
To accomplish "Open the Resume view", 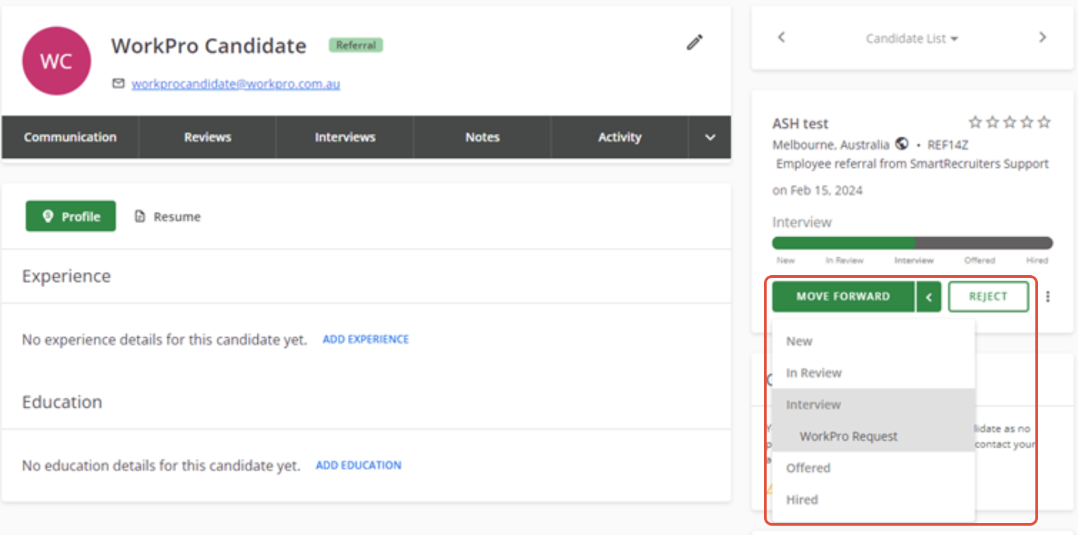I will pos(167,217).
